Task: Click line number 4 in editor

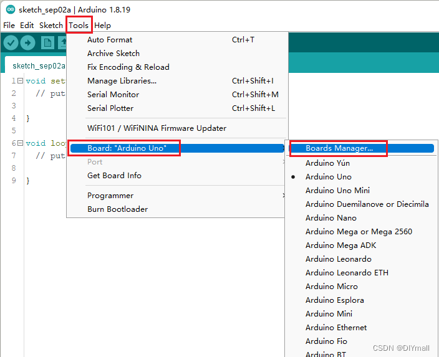Action: point(14,118)
